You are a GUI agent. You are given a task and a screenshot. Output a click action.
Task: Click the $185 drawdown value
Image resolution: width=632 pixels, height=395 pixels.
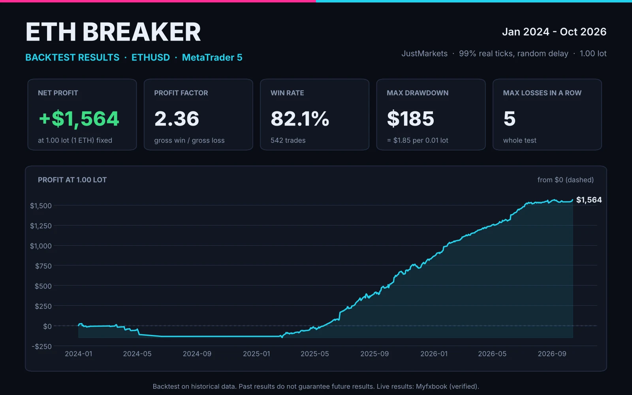pyautogui.click(x=410, y=118)
